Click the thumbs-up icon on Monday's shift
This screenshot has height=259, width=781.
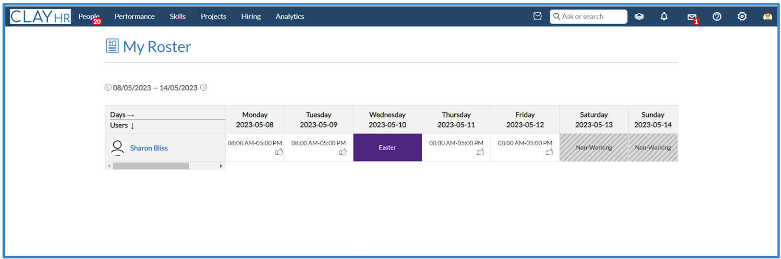click(279, 152)
